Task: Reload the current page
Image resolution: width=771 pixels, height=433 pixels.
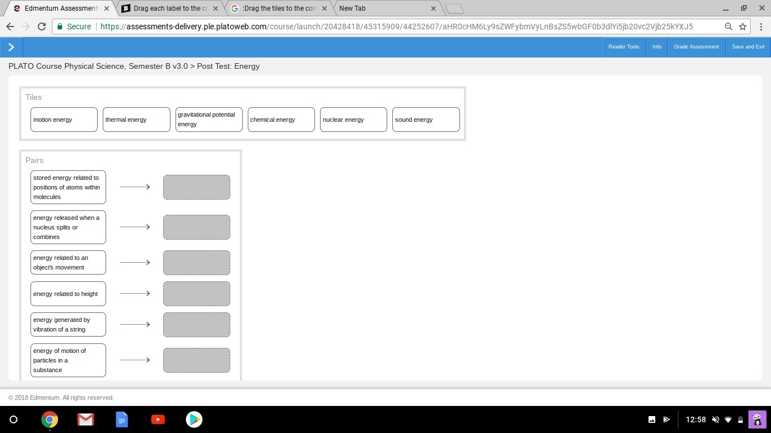Action: [x=41, y=26]
